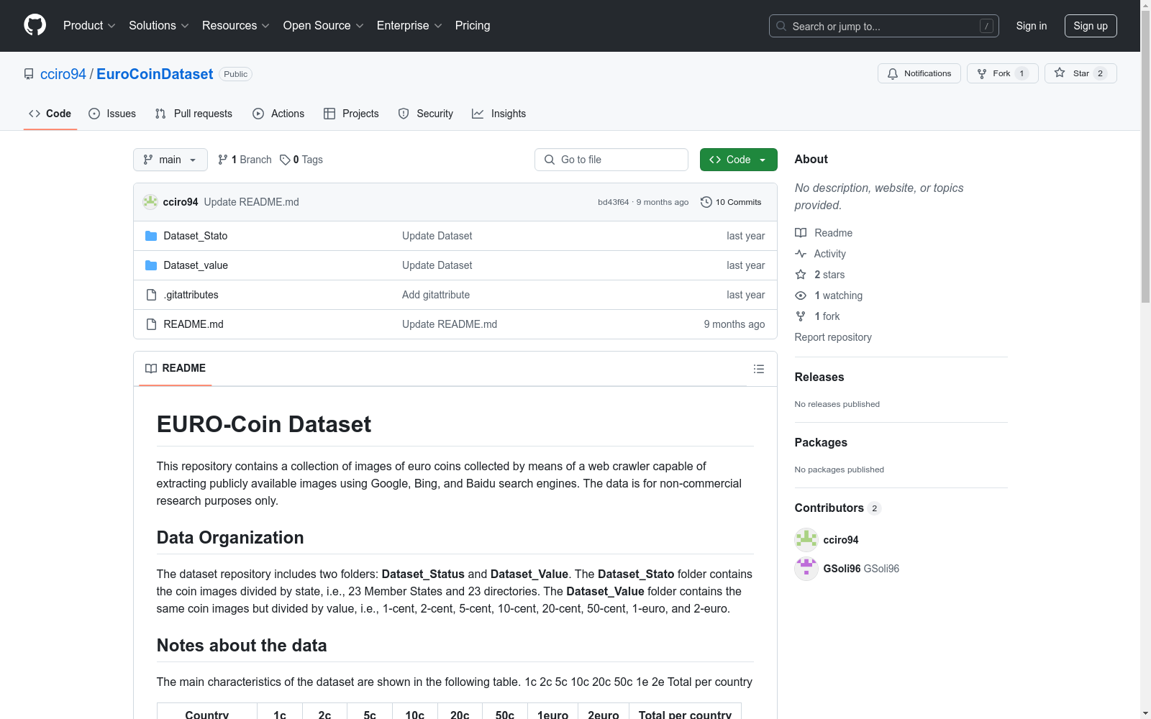Switch to the Projects tab
This screenshot has height=719, width=1151.
351,114
